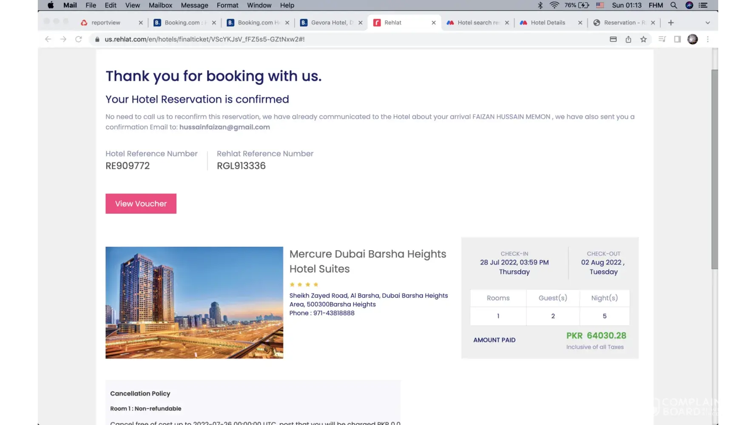Viewport: 756px width, 425px height.
Task: Switch to the Hotel Details tab
Action: tap(548, 23)
